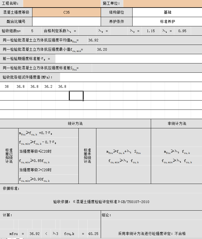
Task: Select the conclusion text ending in 不合格
Action: pyautogui.click(x=152, y=233)
